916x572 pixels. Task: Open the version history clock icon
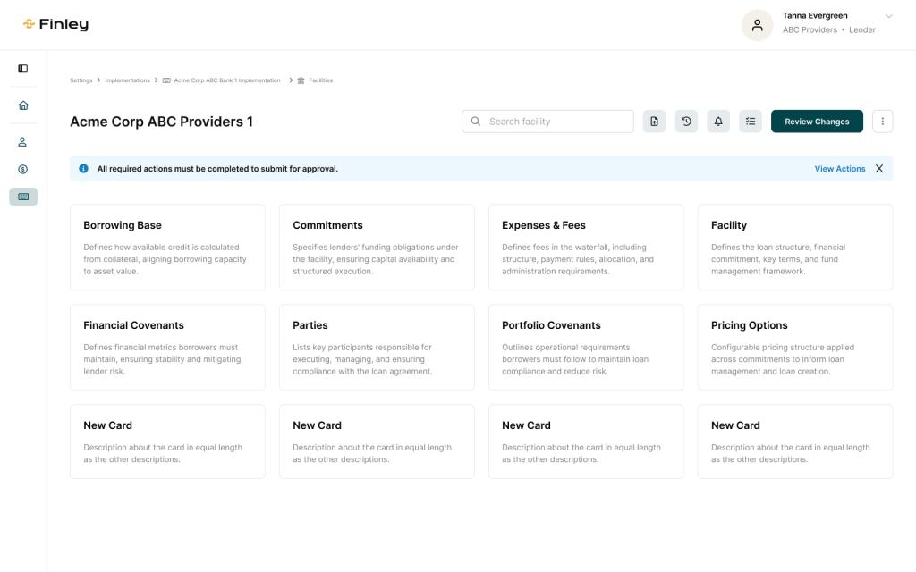tap(686, 122)
